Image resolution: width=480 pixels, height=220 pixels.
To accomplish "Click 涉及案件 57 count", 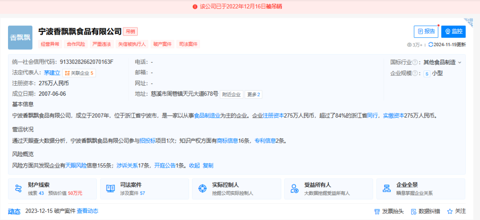I will click(132, 193).
